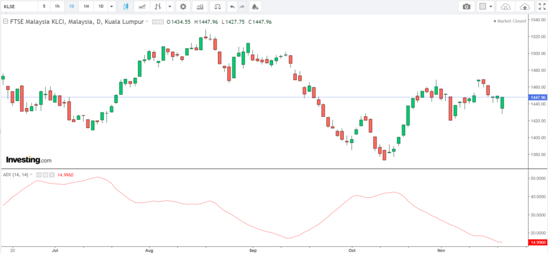Switch to the area chart style

coord(142,6)
